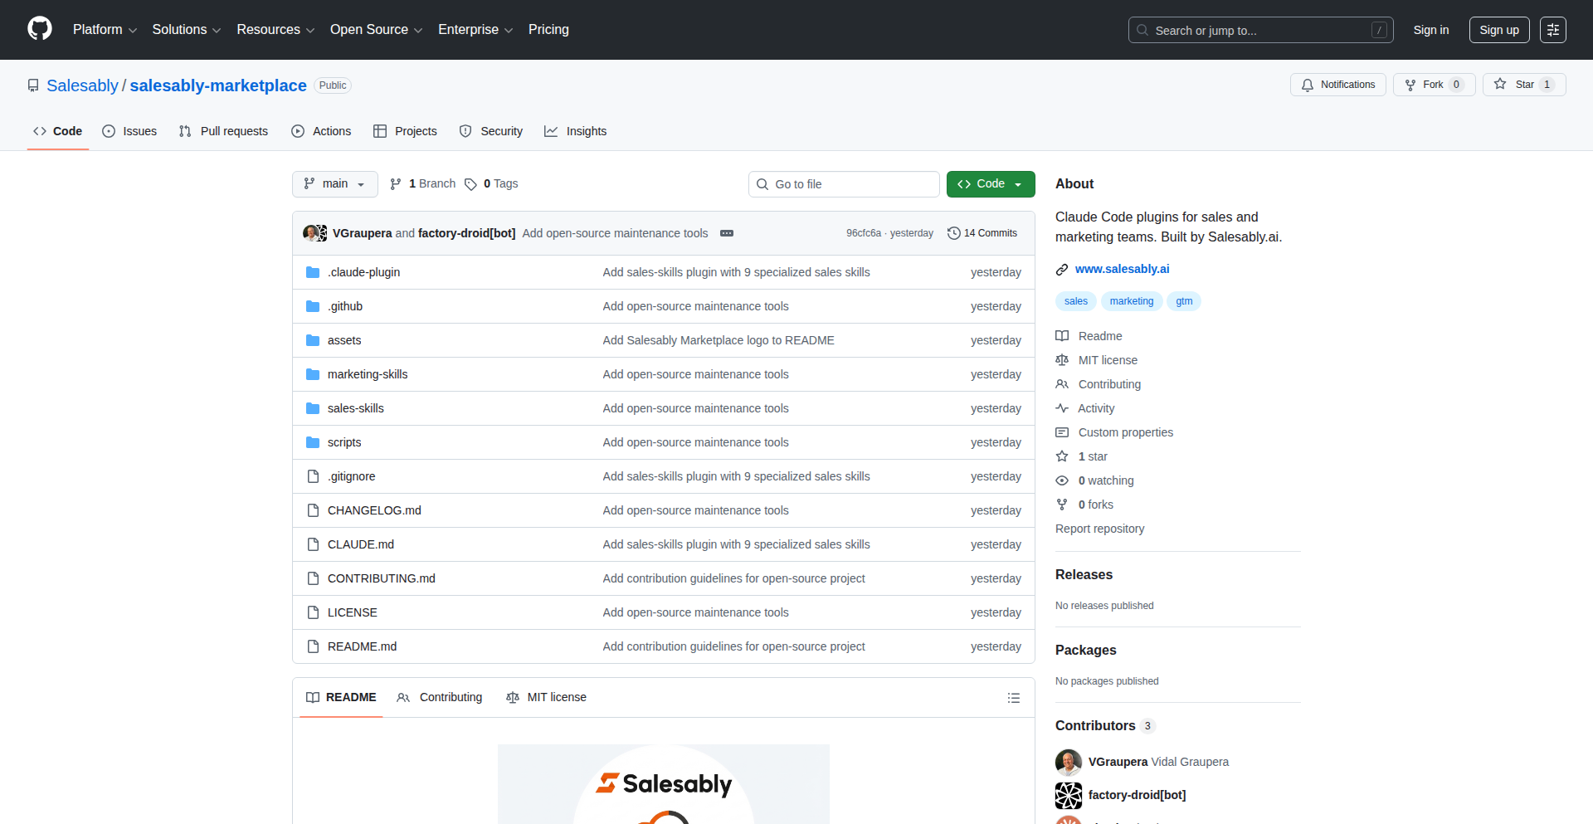Click the VGraupera avatar in Contributors

click(x=1069, y=762)
